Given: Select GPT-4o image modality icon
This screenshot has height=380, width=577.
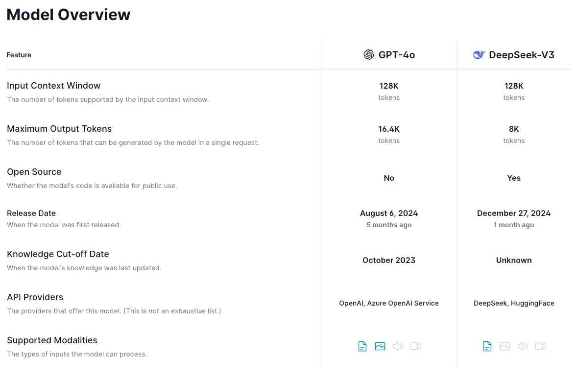Looking at the screenshot, I should coord(380,346).
